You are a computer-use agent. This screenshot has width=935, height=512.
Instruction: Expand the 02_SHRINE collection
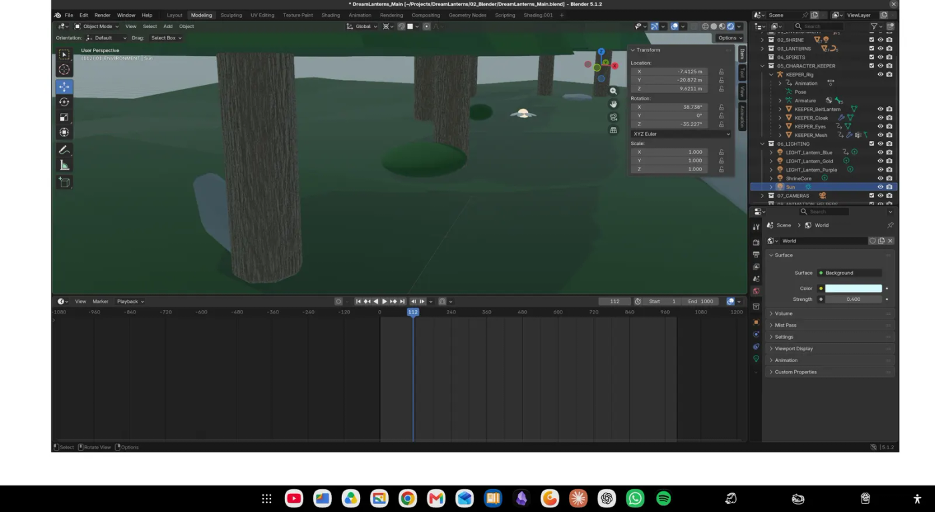763,40
